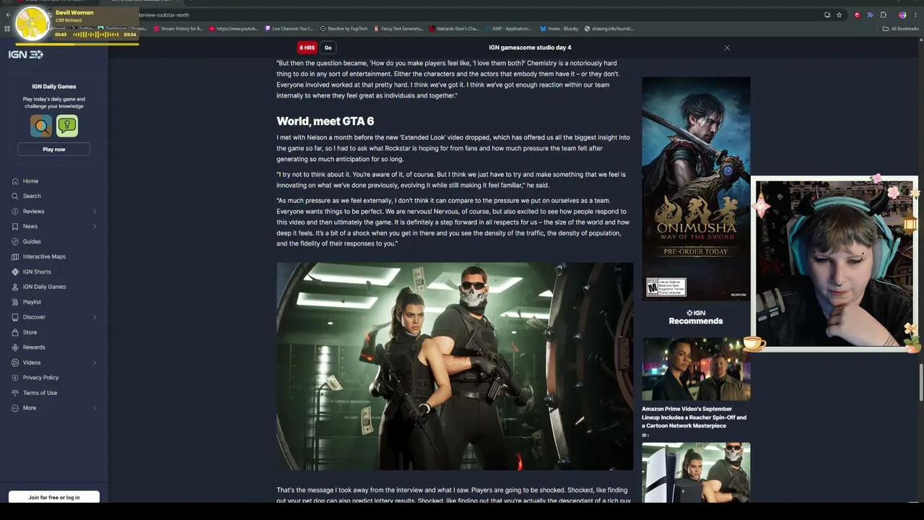Image resolution: width=924 pixels, height=520 pixels.
Task: Click the IGN Daily Games sidebar icon
Action: tap(15, 287)
